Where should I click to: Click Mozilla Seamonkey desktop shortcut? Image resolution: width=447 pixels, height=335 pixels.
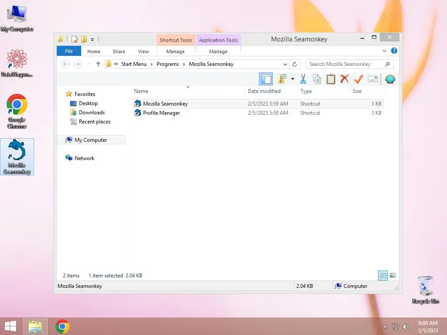coord(17,157)
